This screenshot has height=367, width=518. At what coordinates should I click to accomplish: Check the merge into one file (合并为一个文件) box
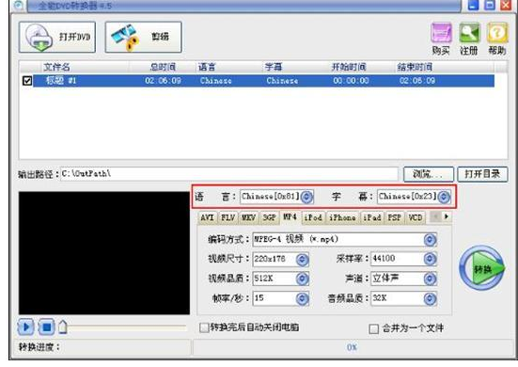tap(373, 328)
